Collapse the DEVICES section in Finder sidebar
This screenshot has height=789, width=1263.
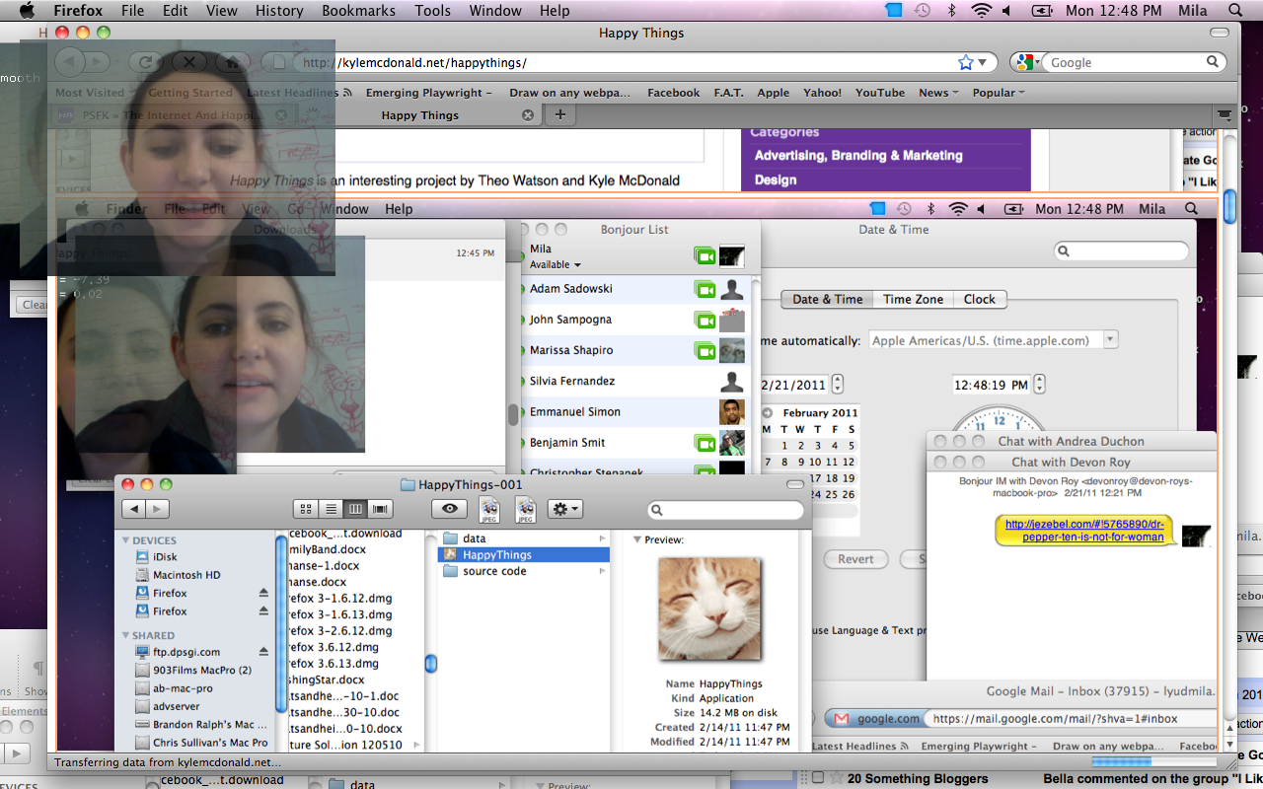[126, 540]
